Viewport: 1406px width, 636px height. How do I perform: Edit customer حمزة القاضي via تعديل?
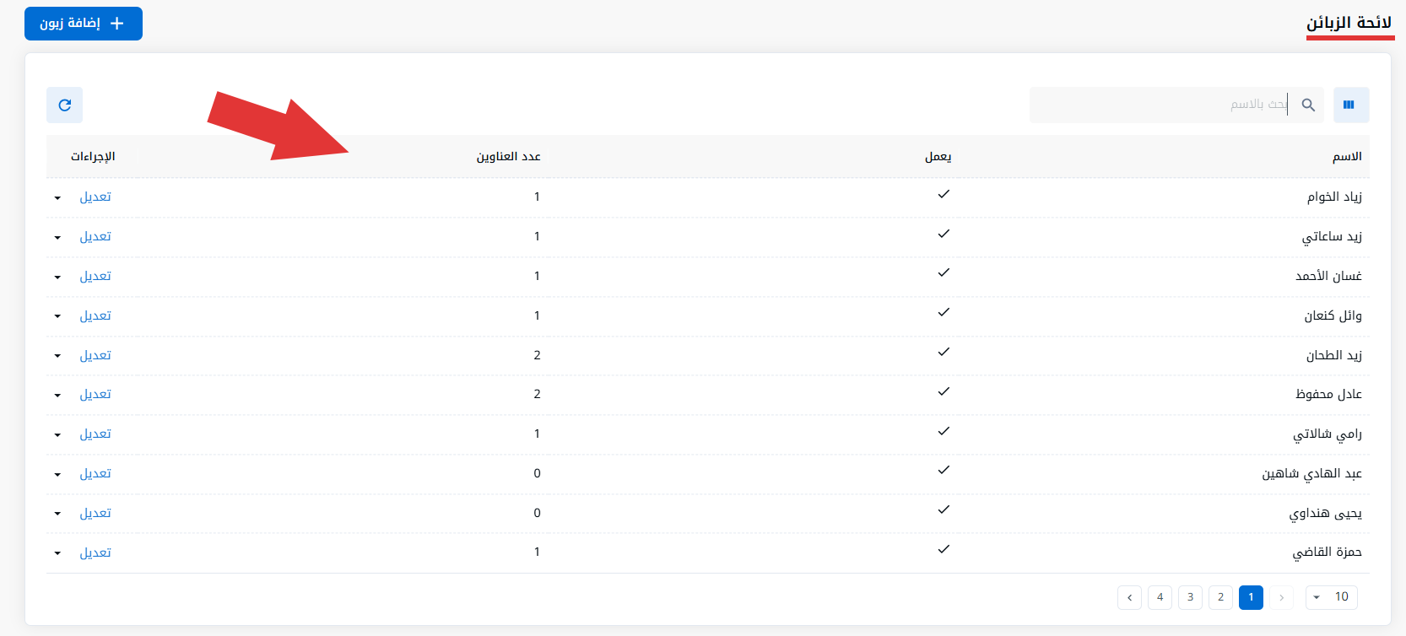click(95, 552)
